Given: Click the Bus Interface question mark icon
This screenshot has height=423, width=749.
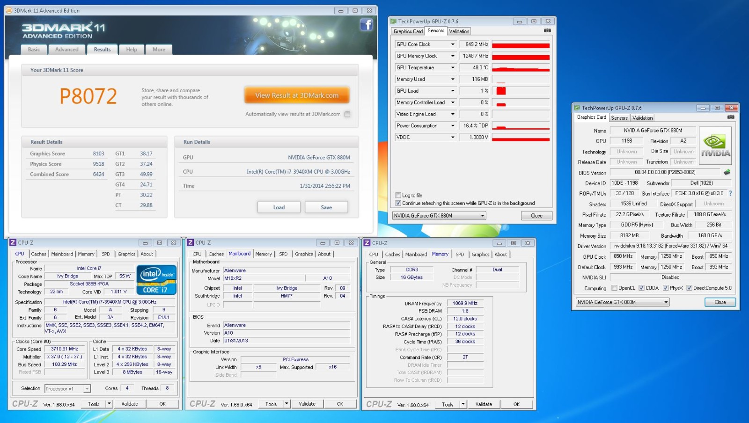Looking at the screenshot, I should 730,193.
